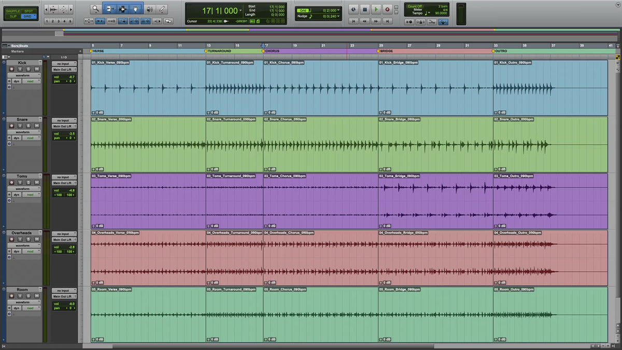This screenshot has width=622, height=350.
Task: Solo the Snare track
Action: (29, 126)
